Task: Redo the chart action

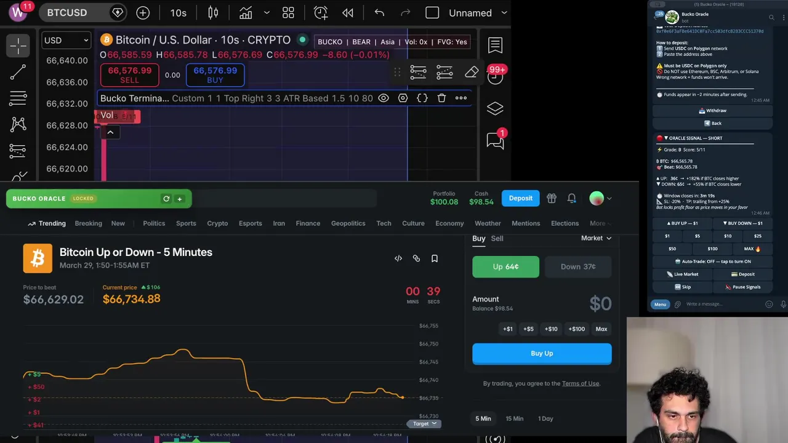Action: pos(405,13)
